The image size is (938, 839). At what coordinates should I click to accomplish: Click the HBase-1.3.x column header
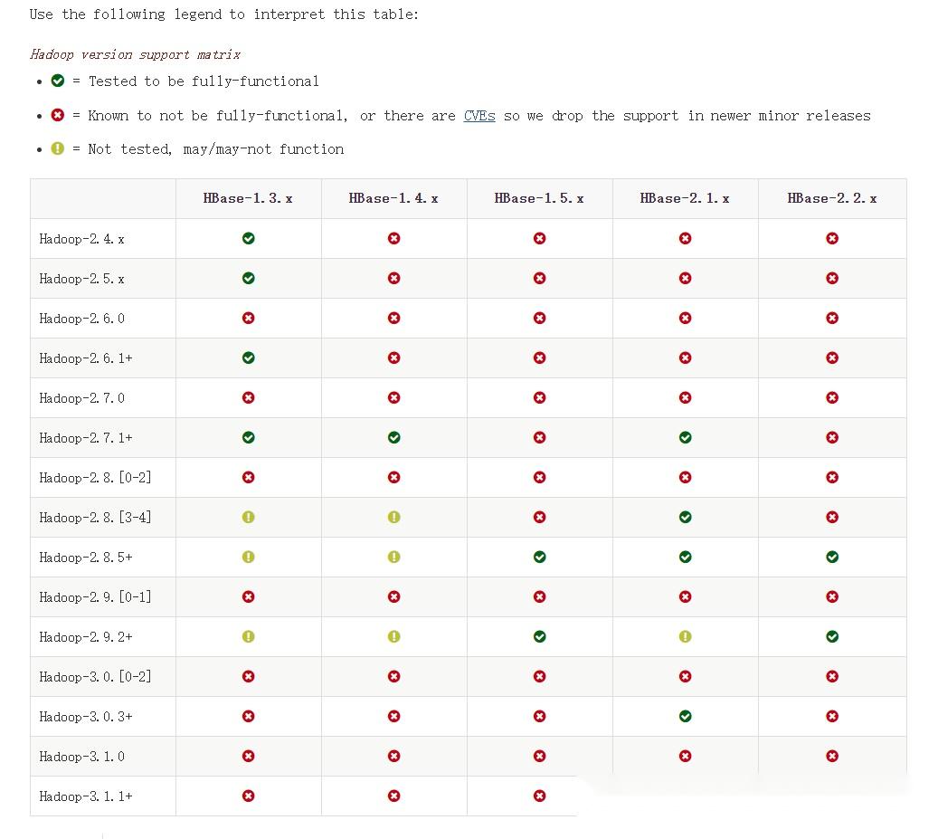click(248, 198)
